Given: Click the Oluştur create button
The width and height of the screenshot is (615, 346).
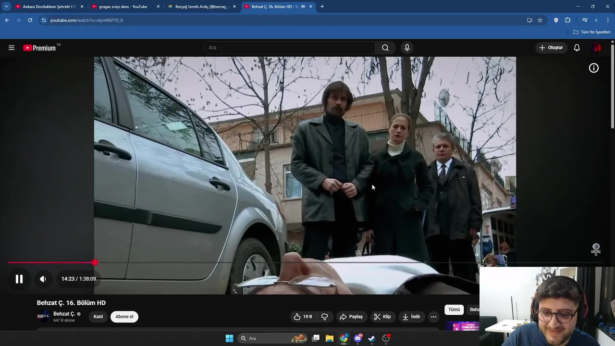Looking at the screenshot, I should pyautogui.click(x=551, y=48).
